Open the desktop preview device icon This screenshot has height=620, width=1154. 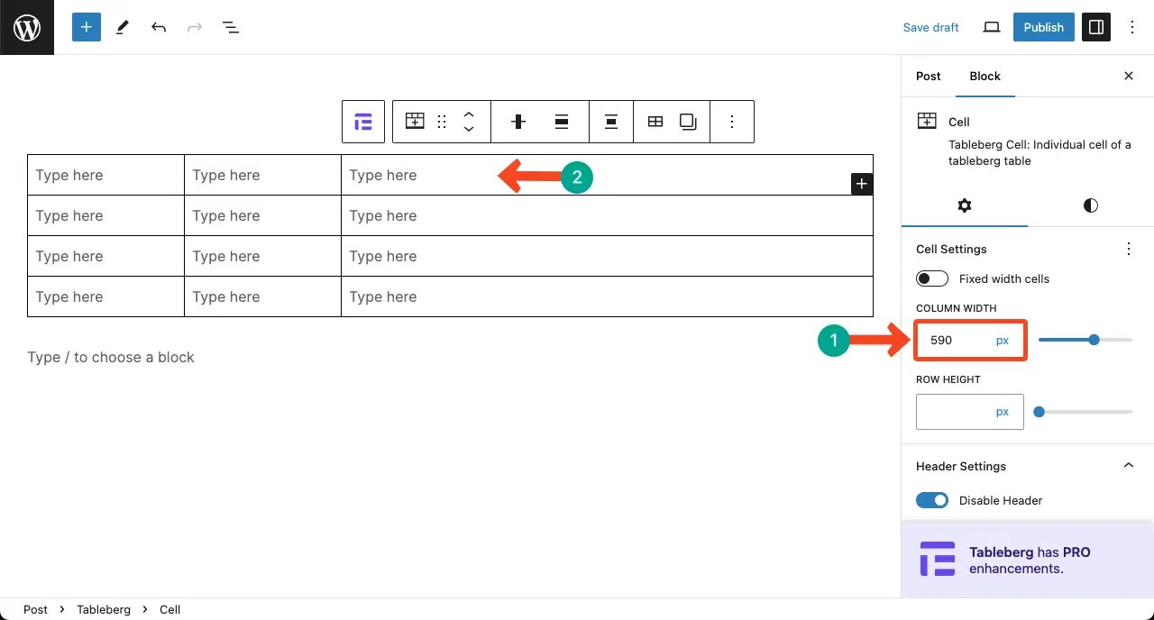point(991,27)
